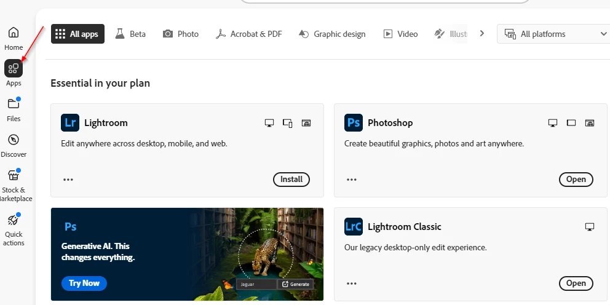Click Photoshop tablet platform icon
The image size is (610, 305).
point(571,123)
